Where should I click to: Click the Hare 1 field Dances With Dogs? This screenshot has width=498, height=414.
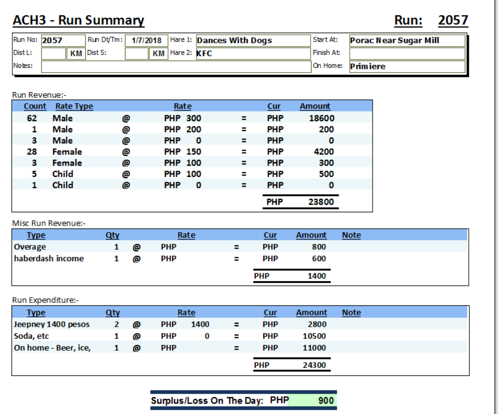(x=252, y=40)
